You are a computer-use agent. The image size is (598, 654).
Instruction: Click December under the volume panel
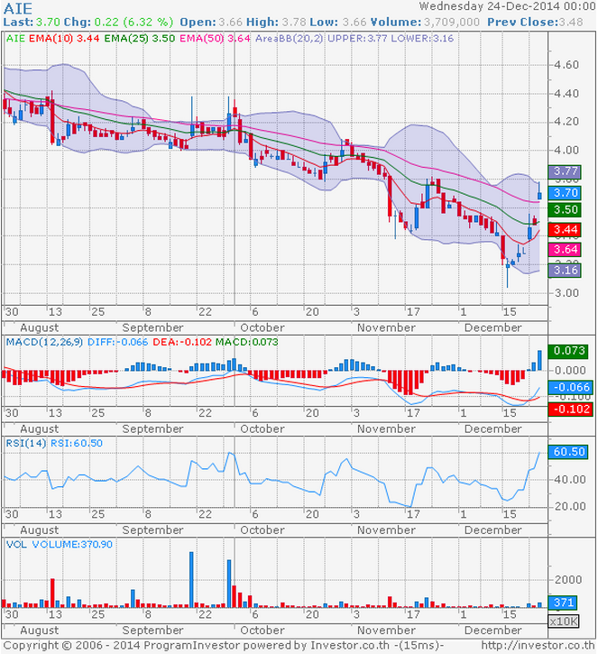tap(492, 631)
